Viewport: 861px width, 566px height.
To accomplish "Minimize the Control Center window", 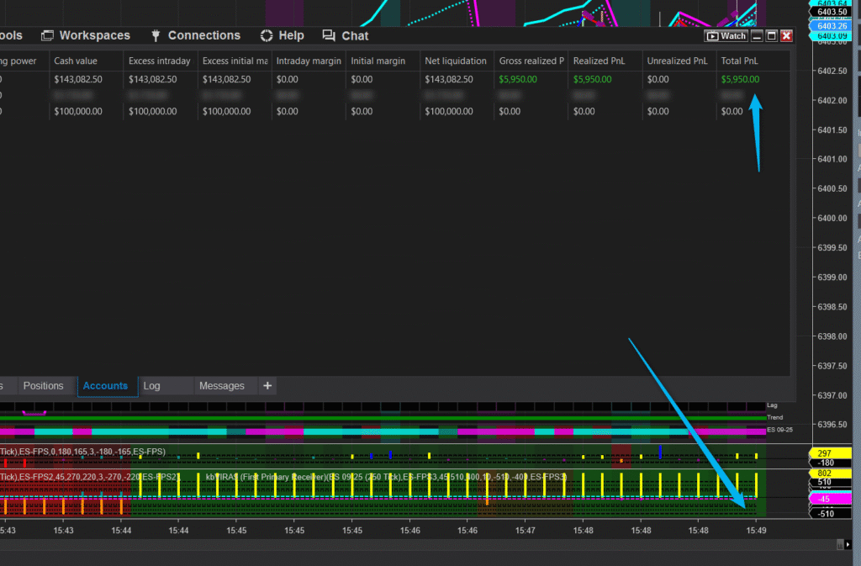I will [757, 35].
